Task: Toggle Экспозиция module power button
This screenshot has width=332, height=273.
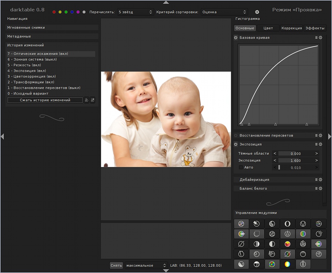Action: (x=236, y=144)
